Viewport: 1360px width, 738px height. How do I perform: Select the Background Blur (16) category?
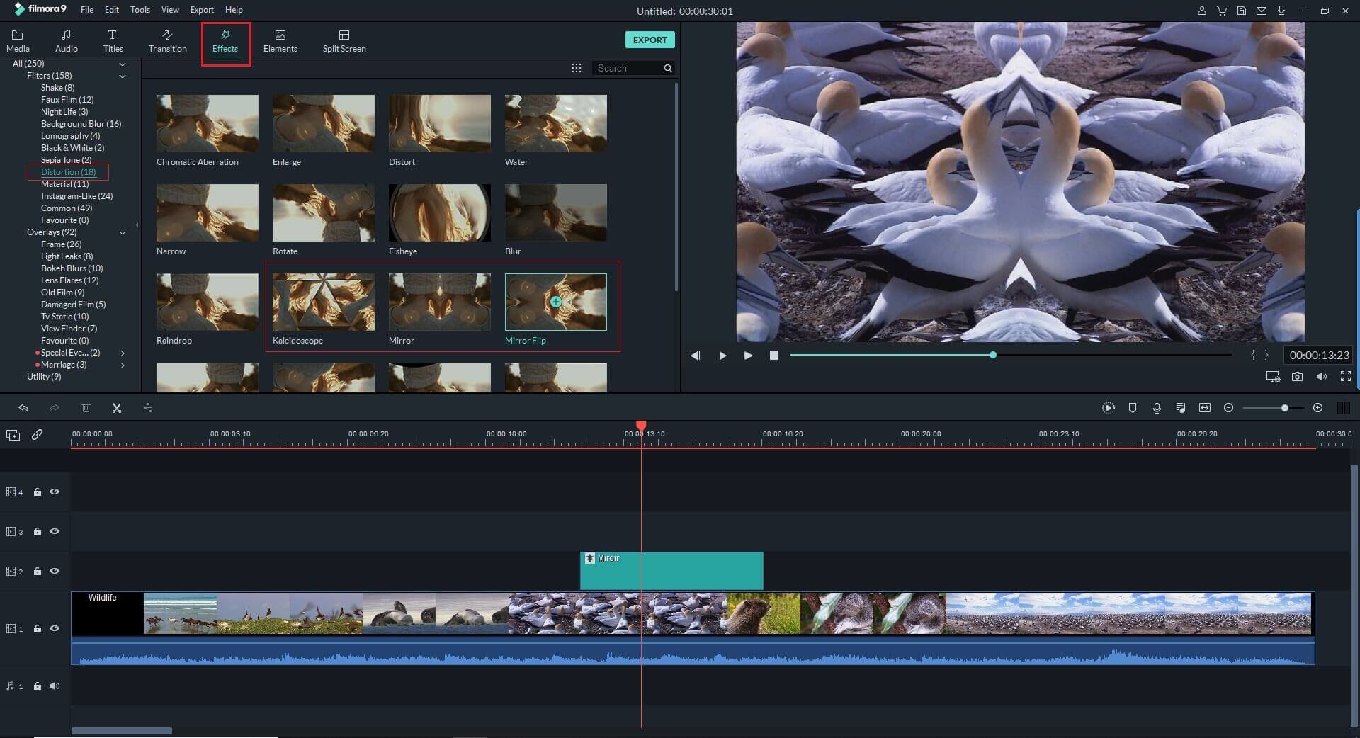[81, 124]
